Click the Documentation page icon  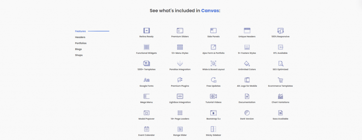point(247,96)
